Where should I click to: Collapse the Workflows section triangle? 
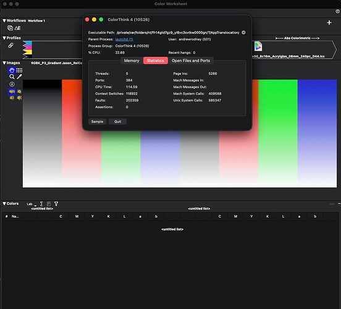pyautogui.click(x=4, y=20)
